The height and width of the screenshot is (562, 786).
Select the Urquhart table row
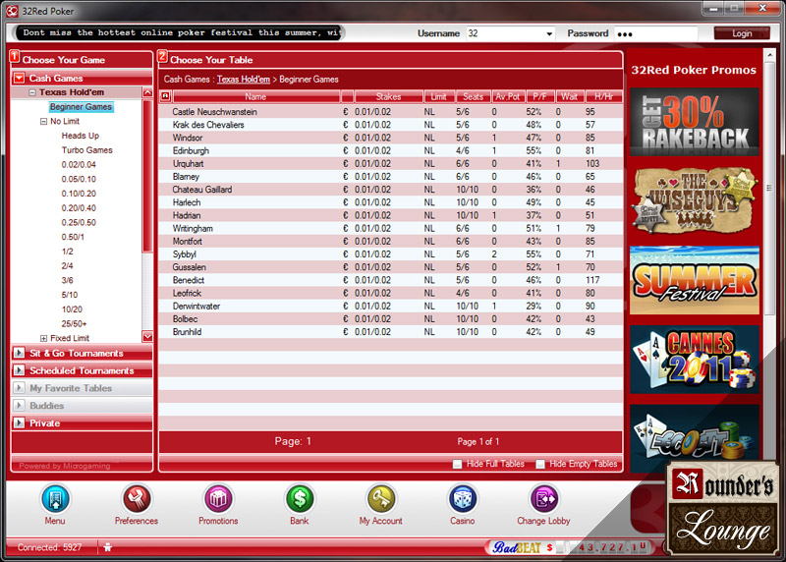[391, 164]
